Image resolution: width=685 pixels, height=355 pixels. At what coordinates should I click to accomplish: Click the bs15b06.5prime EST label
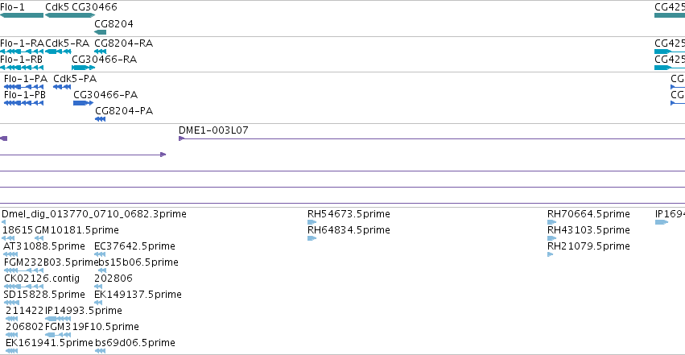tap(137, 262)
